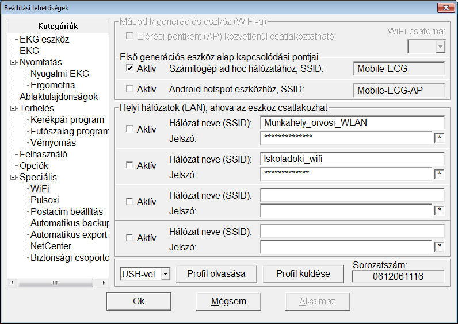Click the Alkalmaz button
This screenshot has height=324, width=458.
click(x=318, y=301)
